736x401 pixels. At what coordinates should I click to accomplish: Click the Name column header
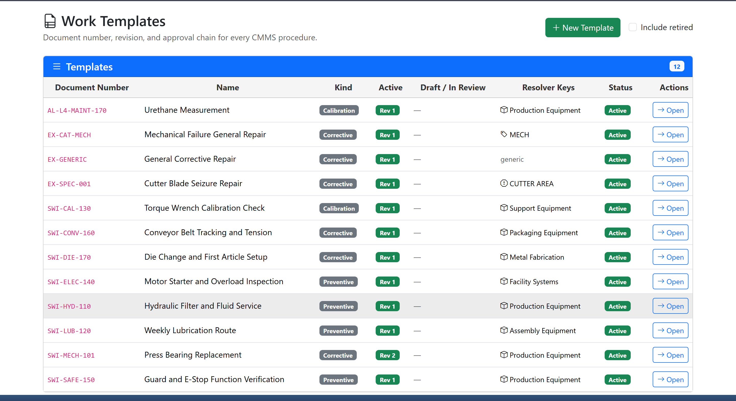(228, 87)
